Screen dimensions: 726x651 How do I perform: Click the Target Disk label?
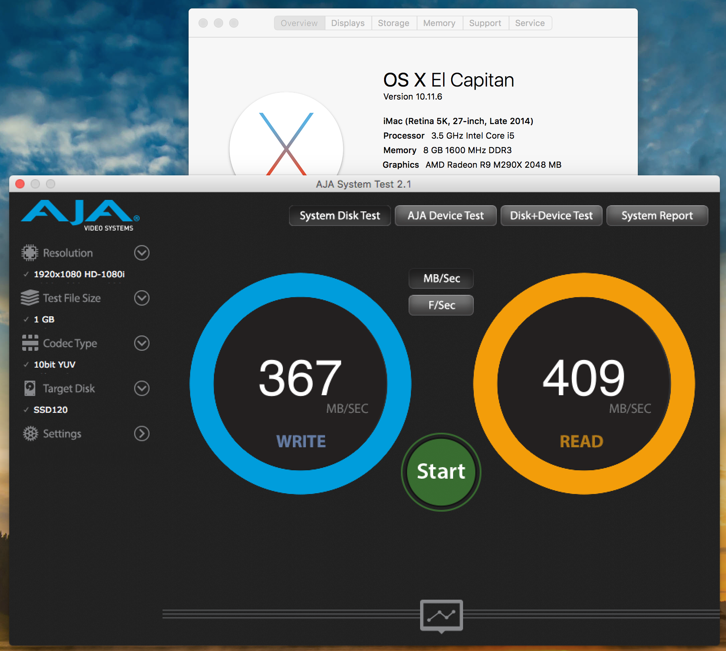coord(69,389)
